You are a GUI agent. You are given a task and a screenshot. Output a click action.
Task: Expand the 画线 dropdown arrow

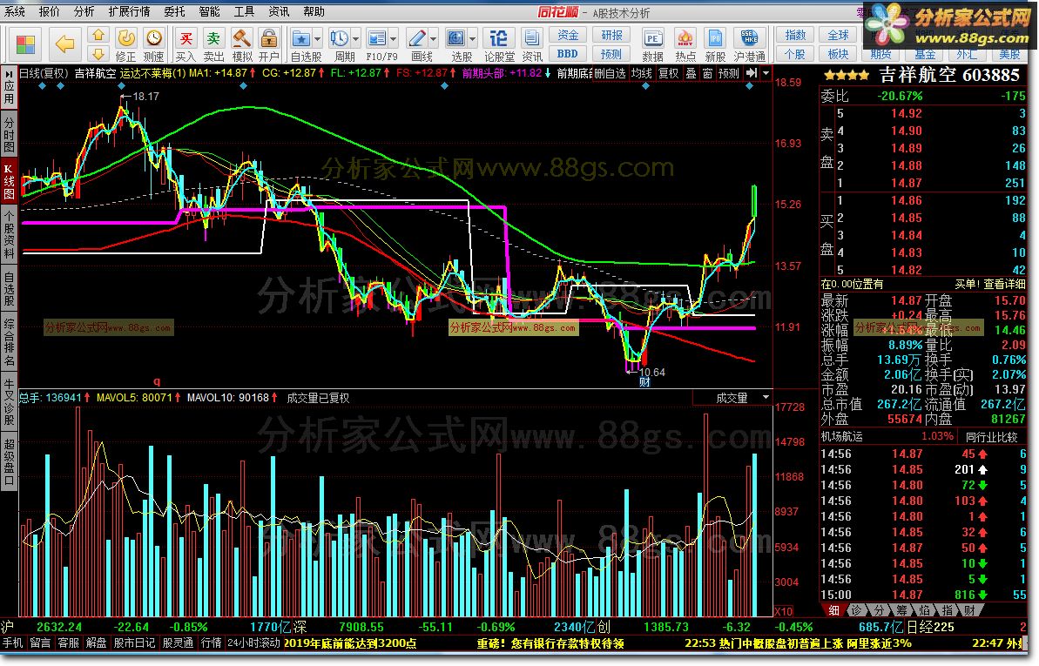point(434,38)
